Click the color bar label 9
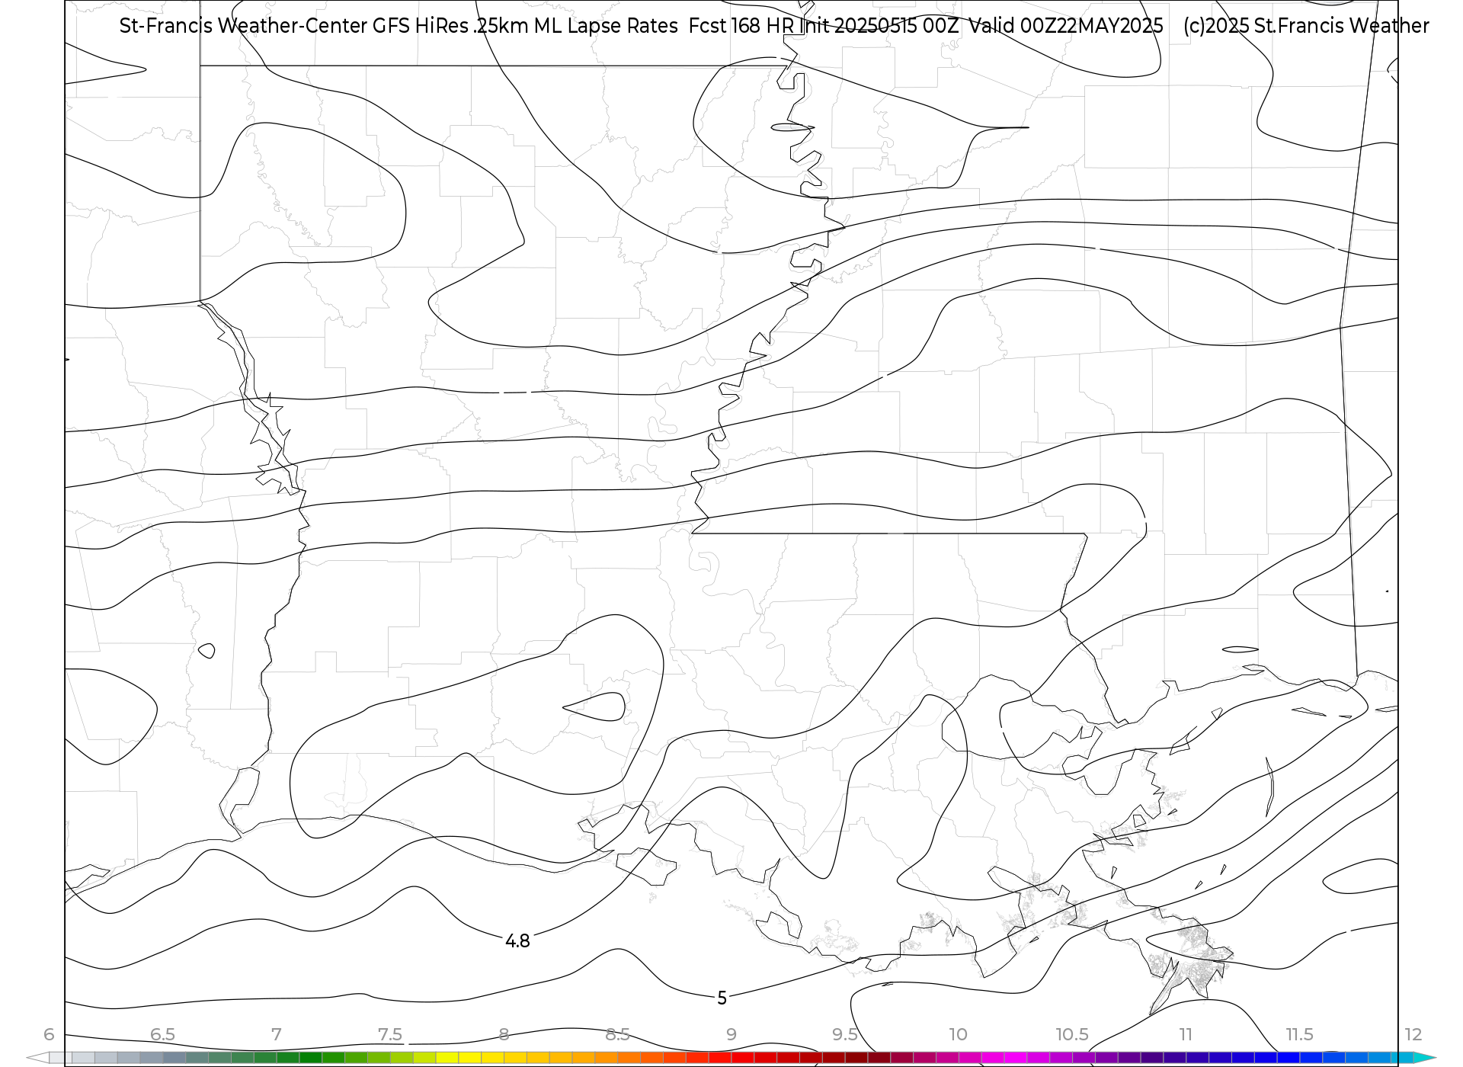 point(731,1034)
